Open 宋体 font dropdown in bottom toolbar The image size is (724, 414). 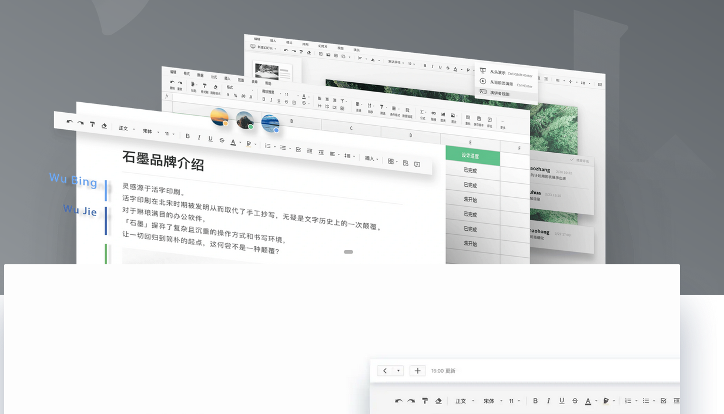coord(492,401)
